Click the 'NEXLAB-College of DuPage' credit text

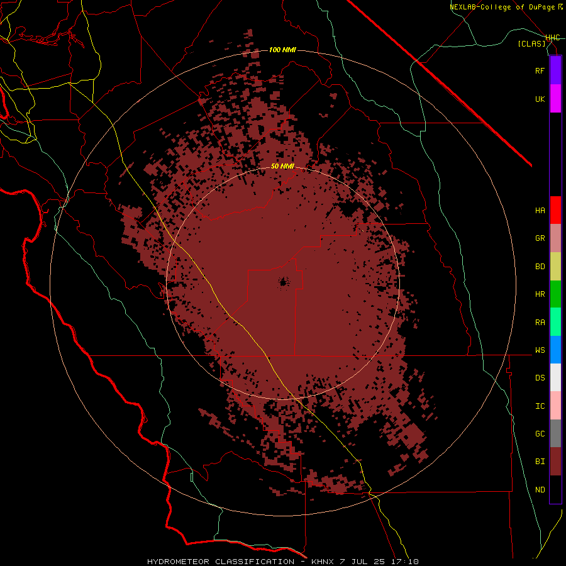502,7
